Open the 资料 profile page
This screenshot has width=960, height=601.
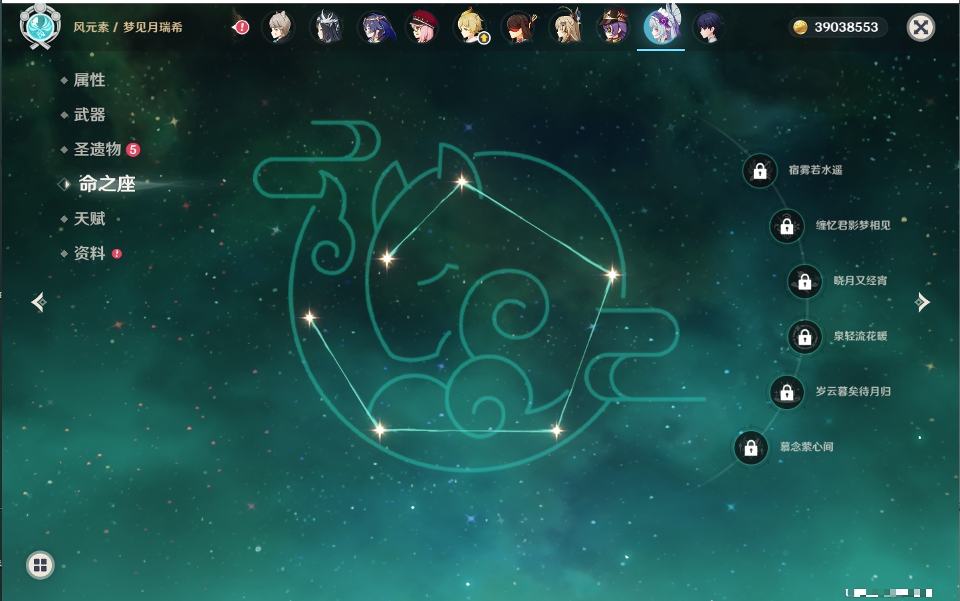(90, 253)
